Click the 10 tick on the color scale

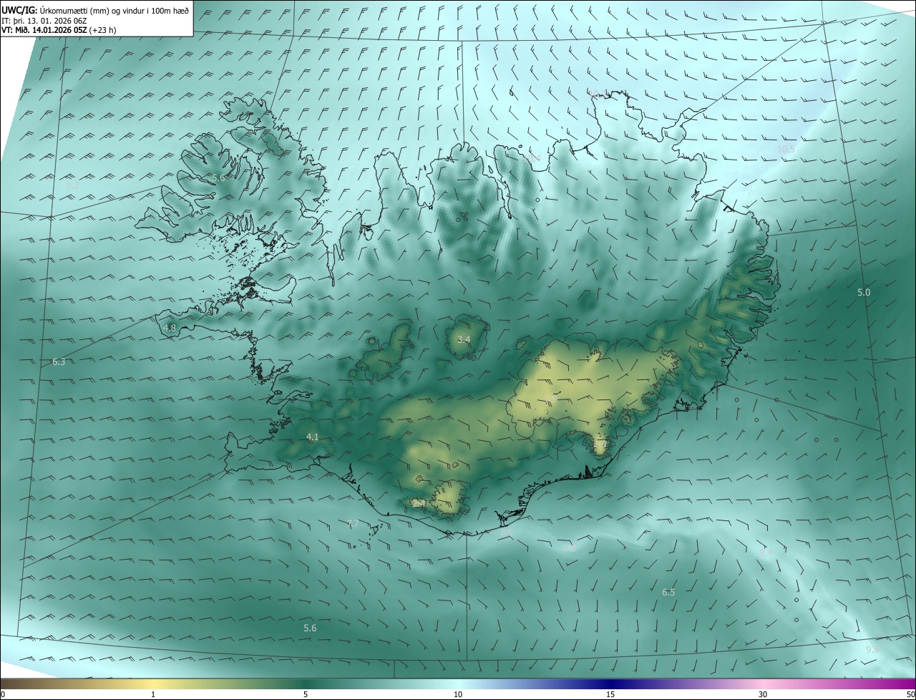(x=458, y=695)
